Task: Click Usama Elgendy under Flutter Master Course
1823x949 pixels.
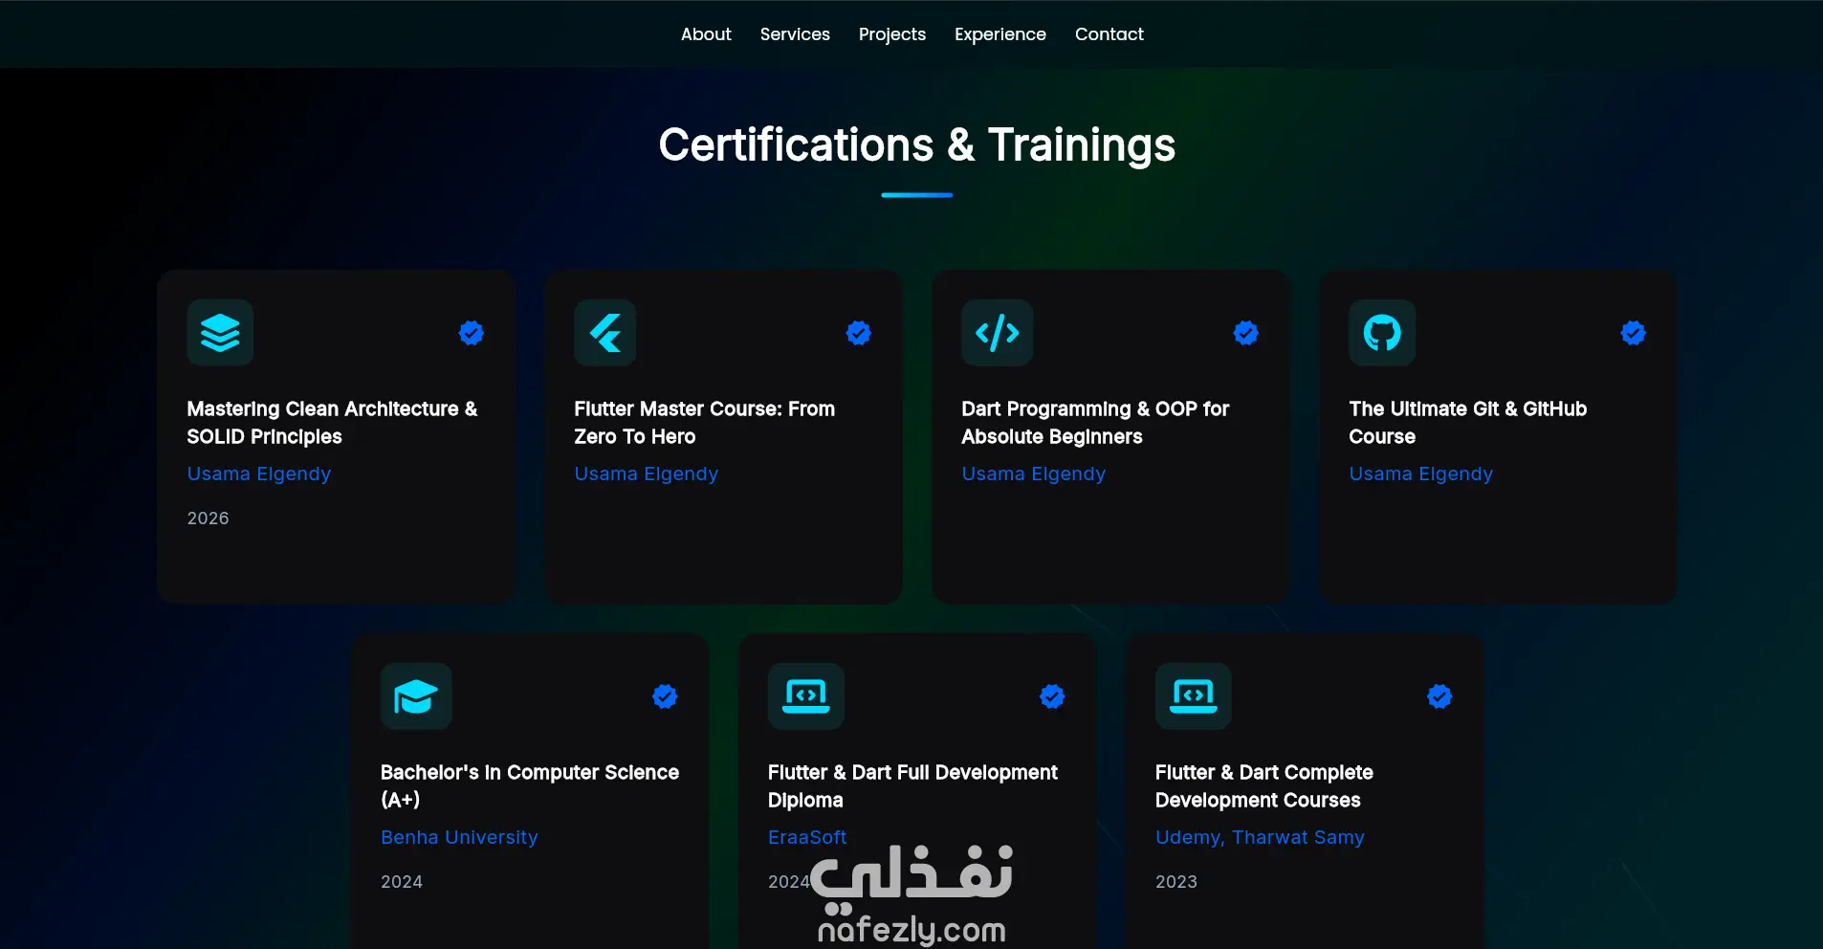Action: tap(647, 474)
